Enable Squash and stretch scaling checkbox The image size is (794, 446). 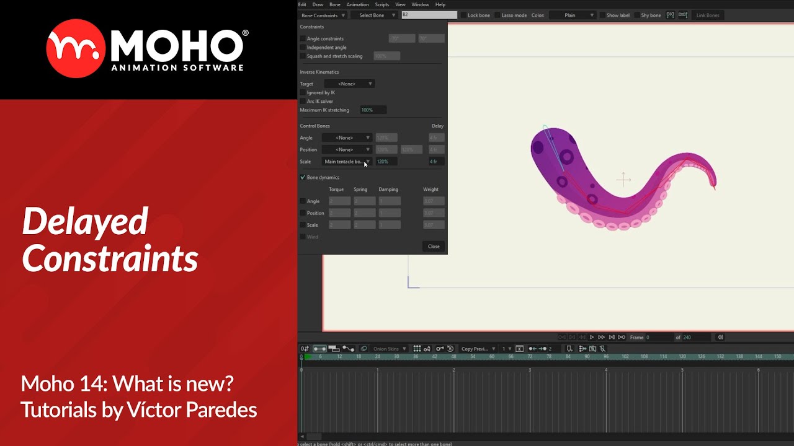[x=303, y=56]
